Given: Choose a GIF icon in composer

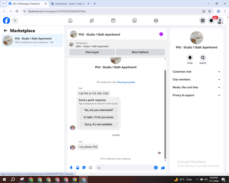Looking at the screenshot, I should point(91,168).
